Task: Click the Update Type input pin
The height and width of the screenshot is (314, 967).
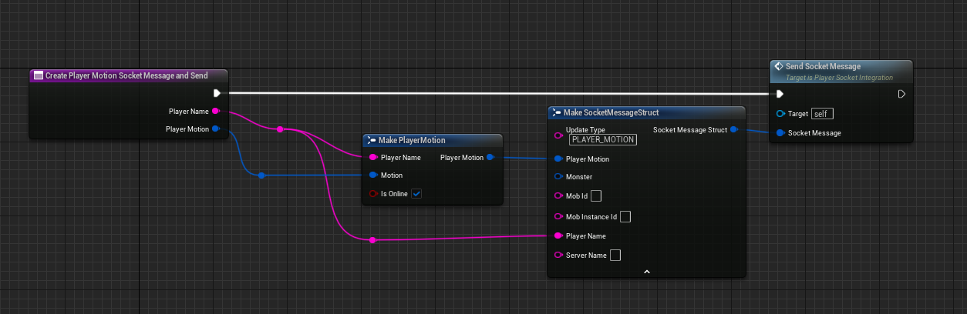Action: click(x=558, y=135)
